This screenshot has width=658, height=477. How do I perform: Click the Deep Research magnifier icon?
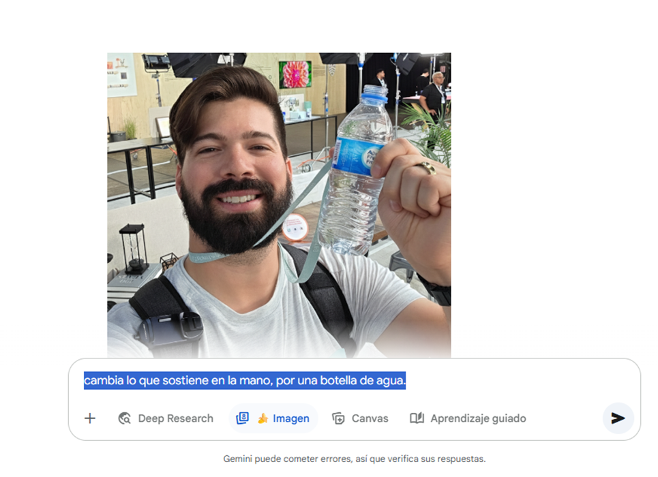(x=124, y=418)
